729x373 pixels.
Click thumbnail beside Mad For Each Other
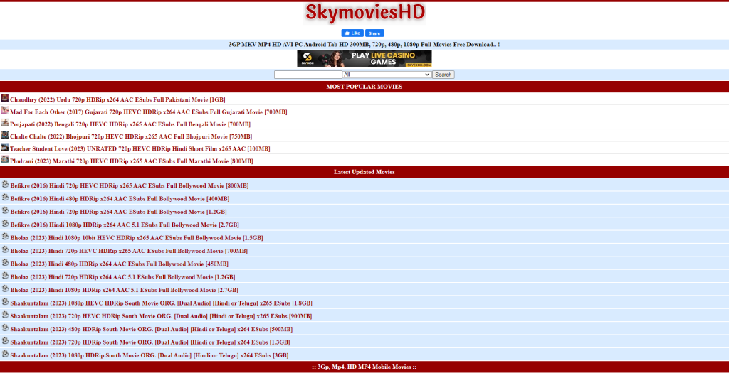coord(5,110)
